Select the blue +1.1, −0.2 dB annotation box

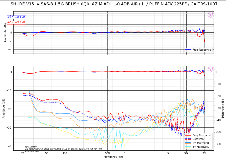pos(16,17)
